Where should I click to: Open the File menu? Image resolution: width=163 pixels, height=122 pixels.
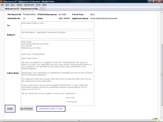point(2,5)
